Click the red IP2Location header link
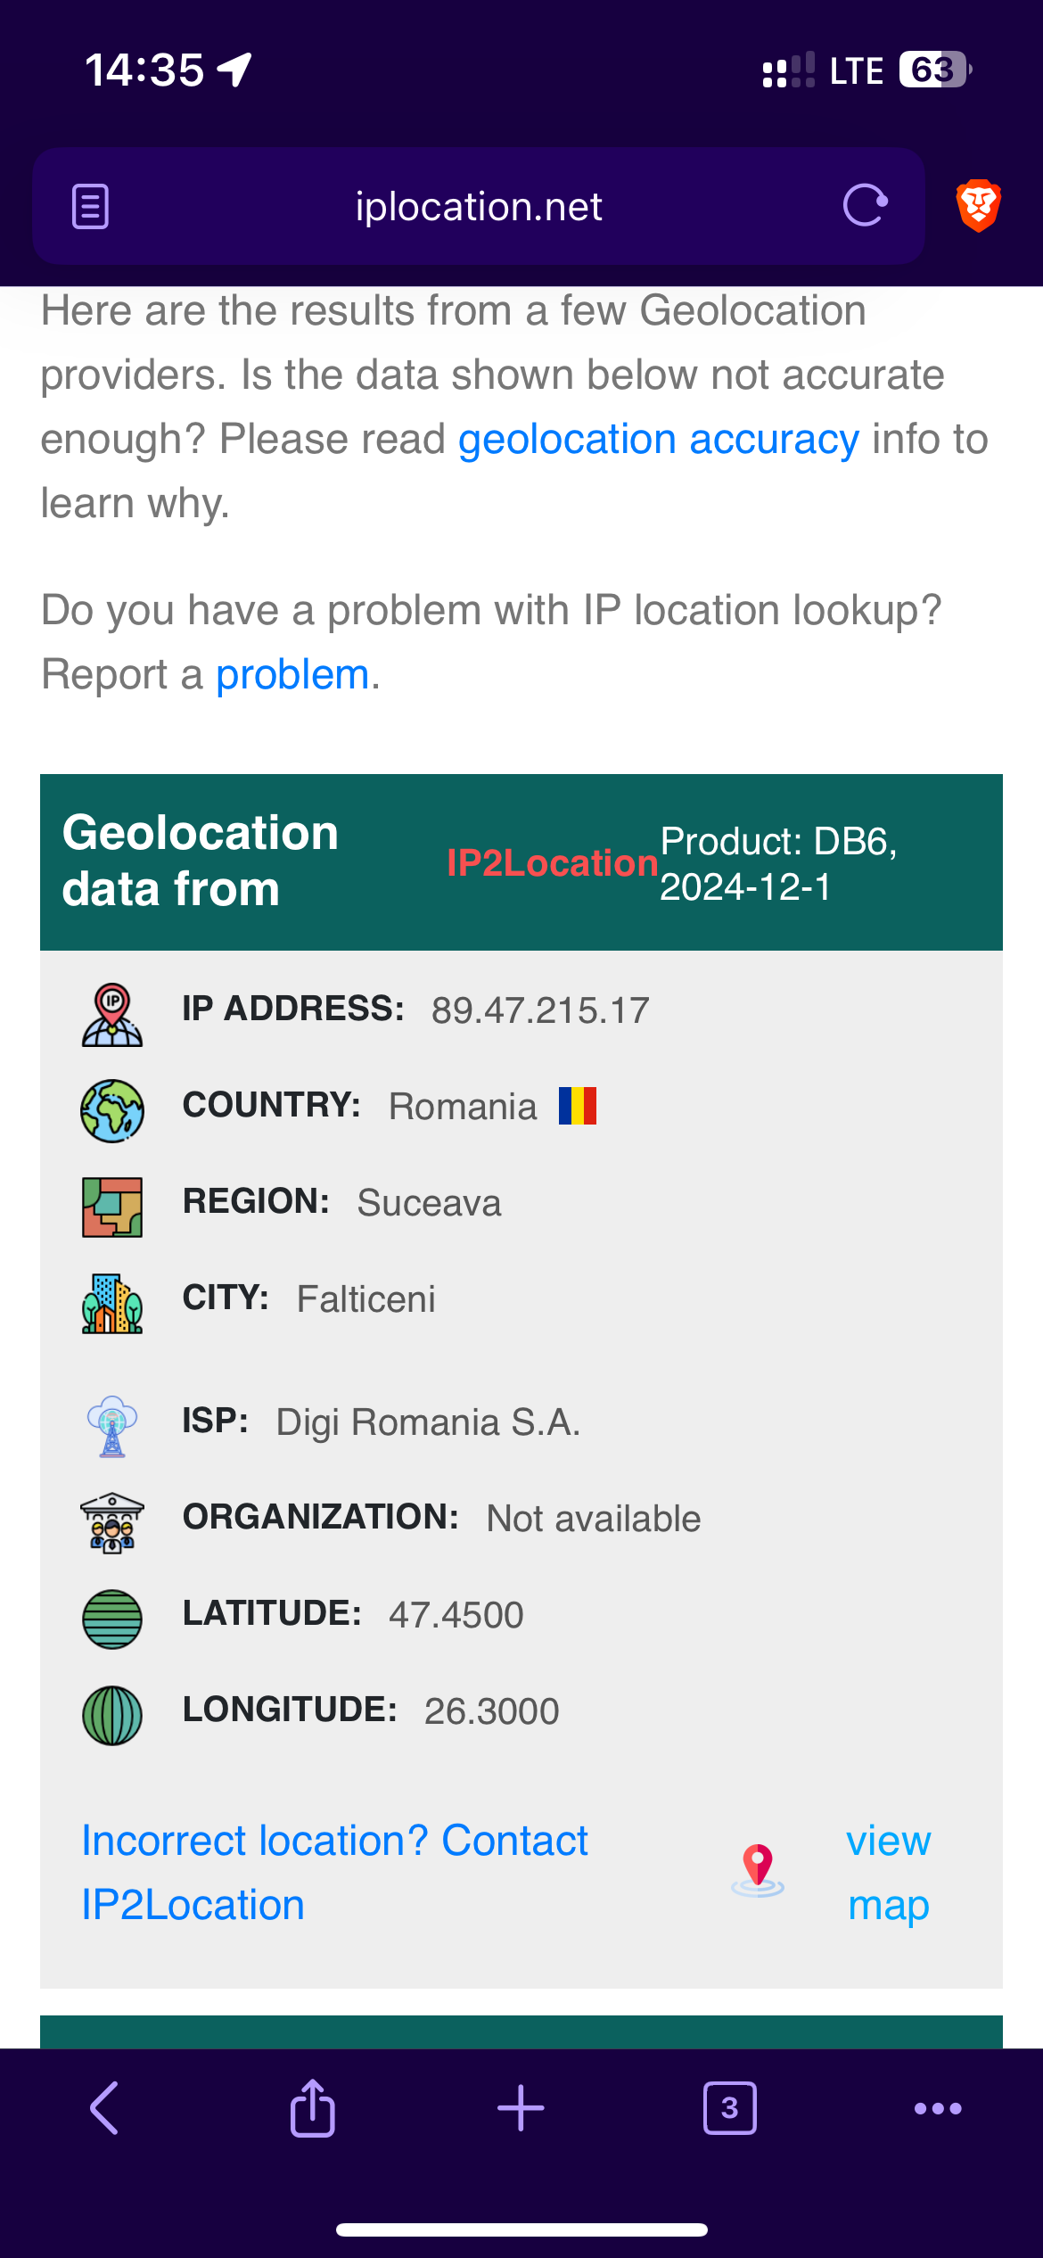Screen dimensions: 1043x2258 pyautogui.click(x=552, y=863)
